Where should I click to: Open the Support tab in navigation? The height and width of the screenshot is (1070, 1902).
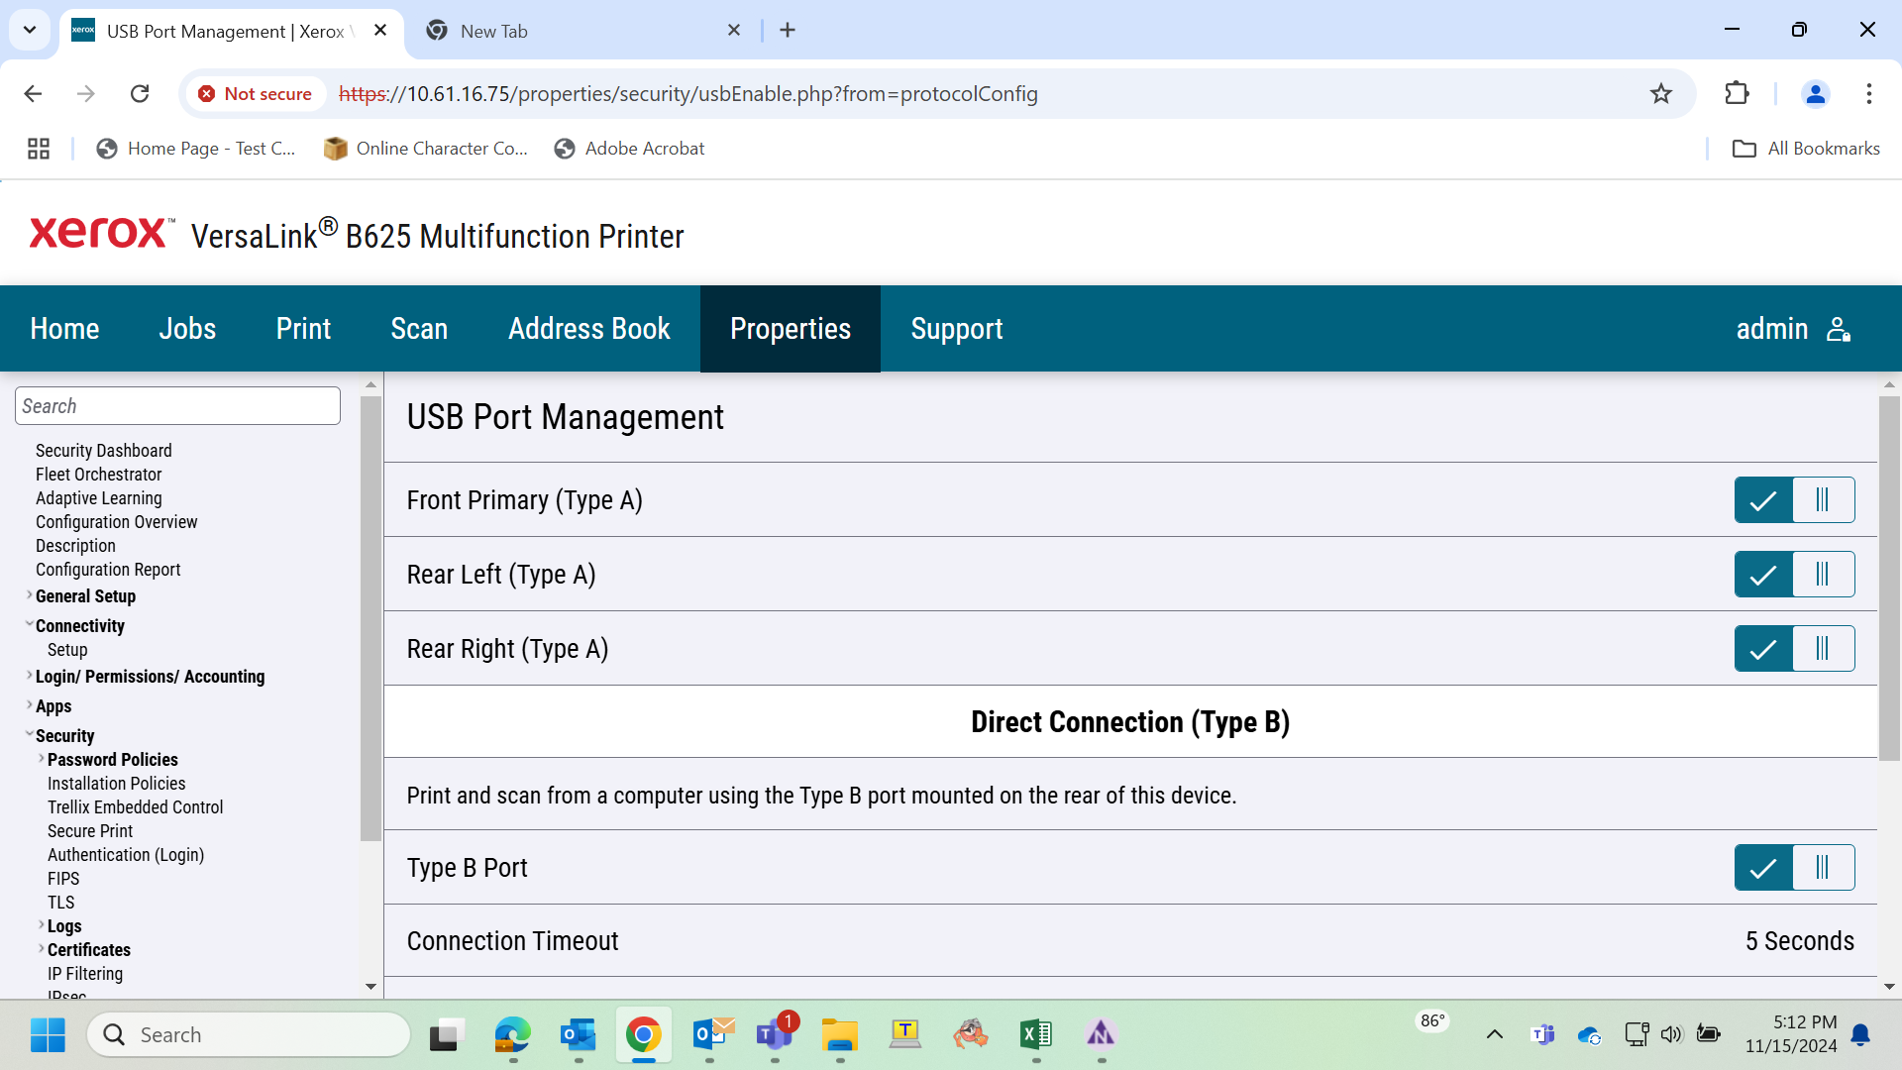coord(957,329)
